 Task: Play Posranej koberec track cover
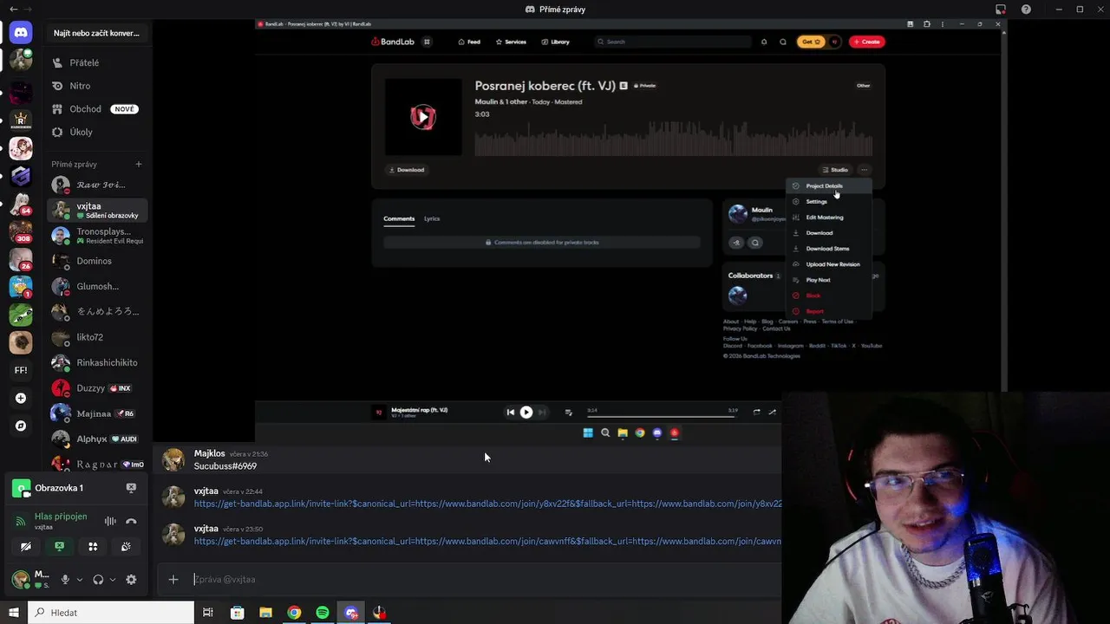point(423,116)
